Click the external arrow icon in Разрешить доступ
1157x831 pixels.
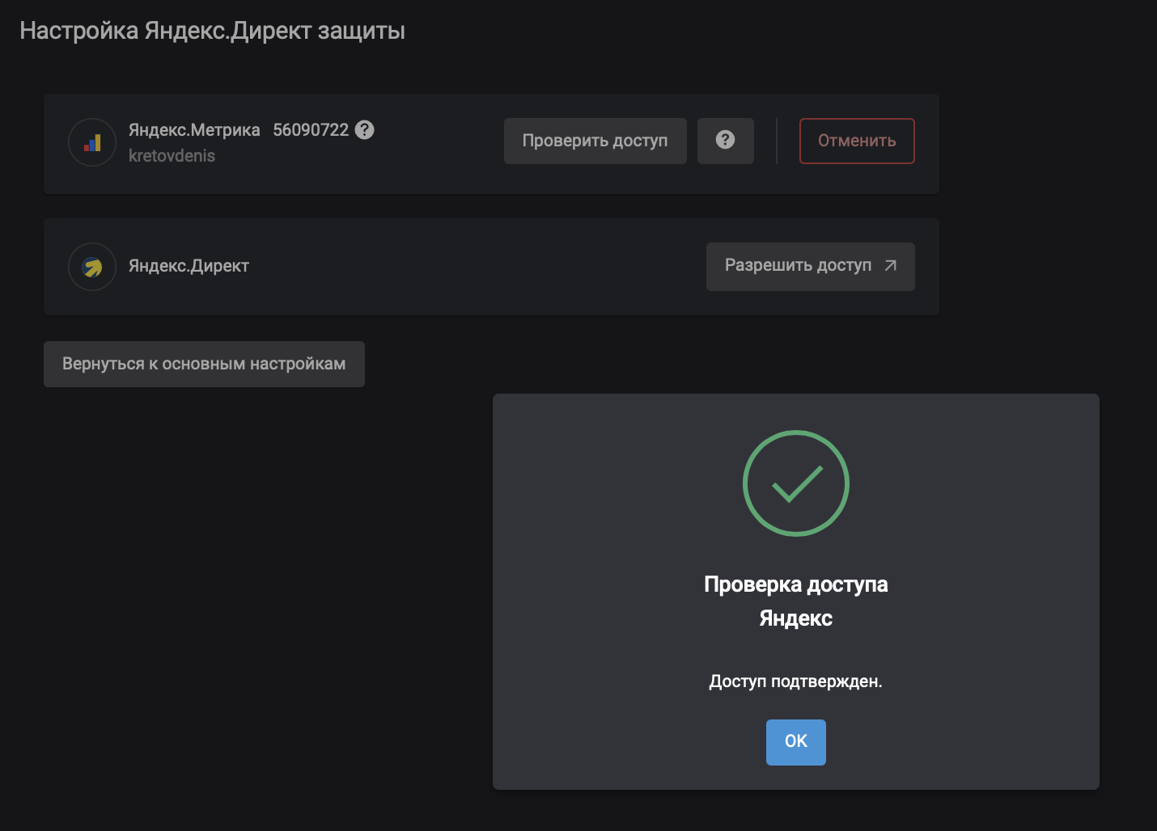(891, 265)
